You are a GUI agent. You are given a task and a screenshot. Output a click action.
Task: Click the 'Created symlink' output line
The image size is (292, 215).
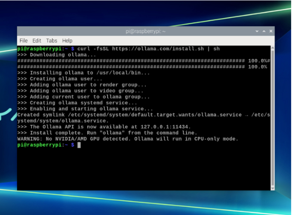point(144,118)
